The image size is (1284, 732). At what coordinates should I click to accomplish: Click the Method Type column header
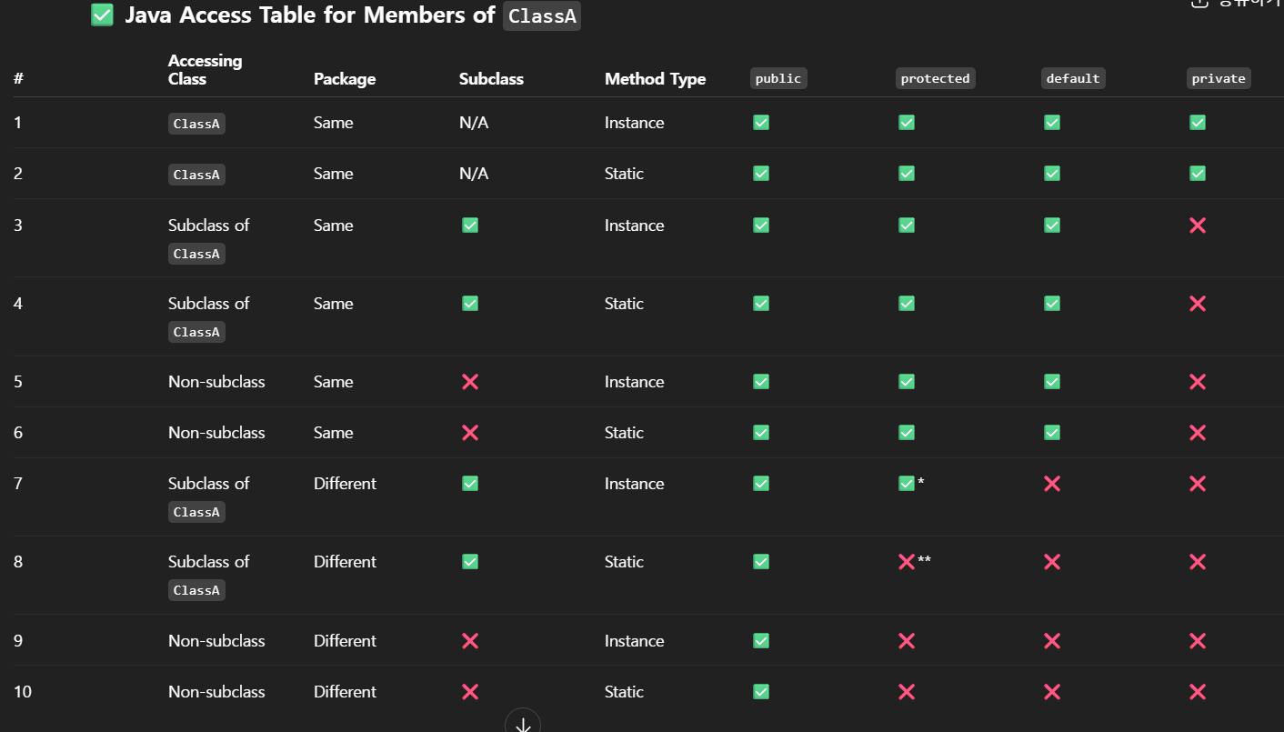pos(655,79)
